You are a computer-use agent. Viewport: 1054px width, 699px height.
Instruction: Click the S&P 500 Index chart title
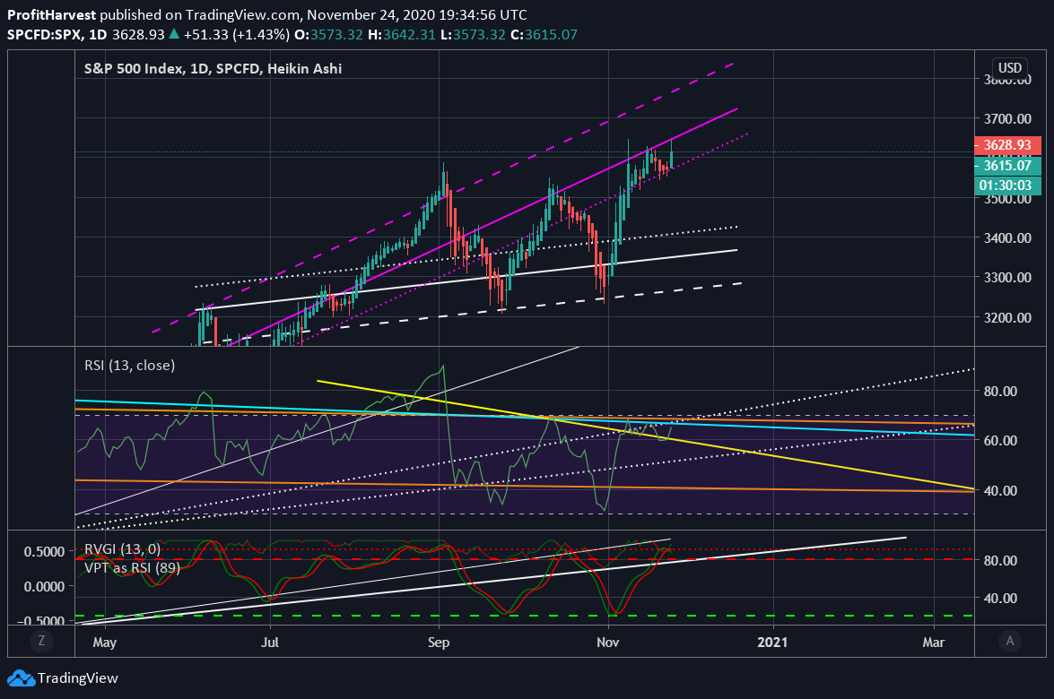click(x=213, y=68)
